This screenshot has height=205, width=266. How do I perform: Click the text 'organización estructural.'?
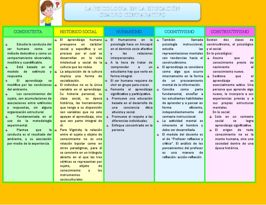26,112
